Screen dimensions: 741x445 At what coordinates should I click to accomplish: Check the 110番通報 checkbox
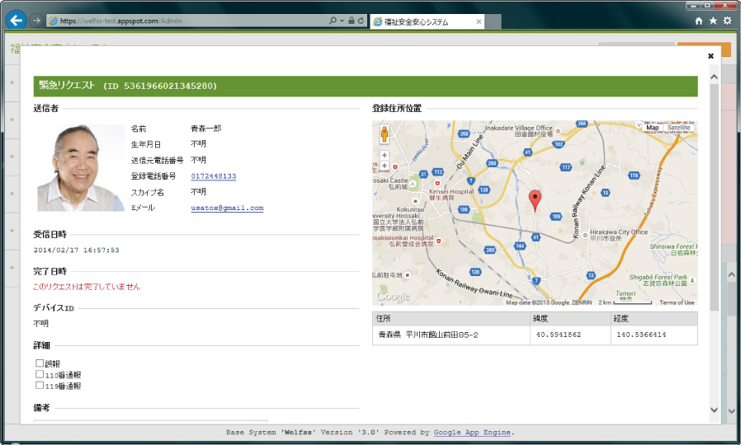click(40, 374)
